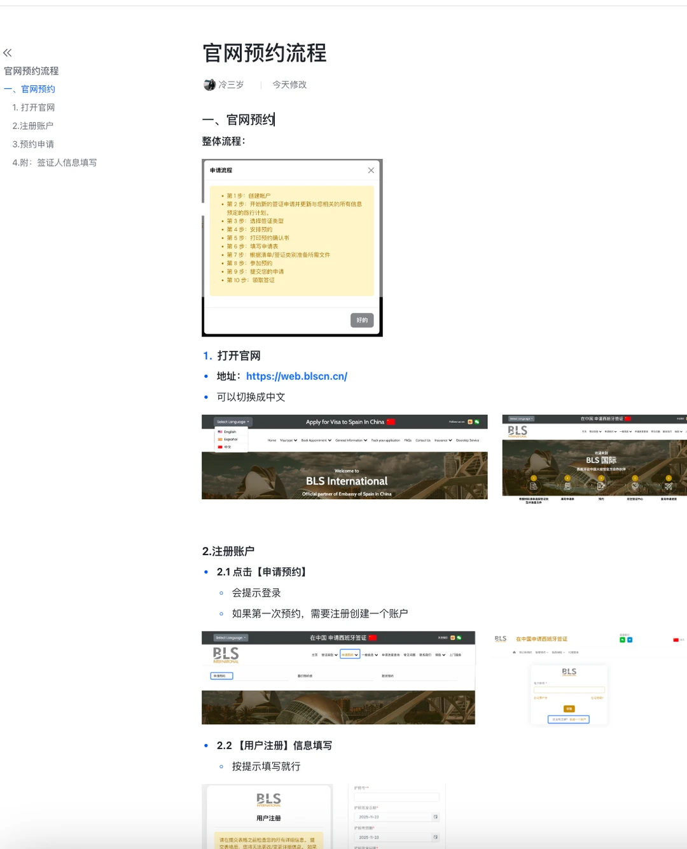Jump to outline item 1. 打开官网
This screenshot has height=849, width=687.
tap(34, 107)
